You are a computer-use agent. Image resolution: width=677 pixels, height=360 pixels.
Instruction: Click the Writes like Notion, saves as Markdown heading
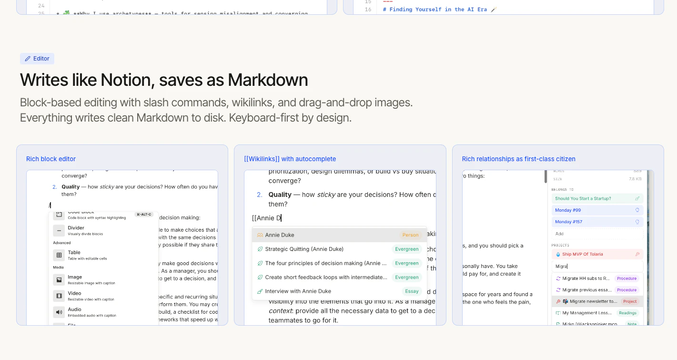pyautogui.click(x=164, y=80)
